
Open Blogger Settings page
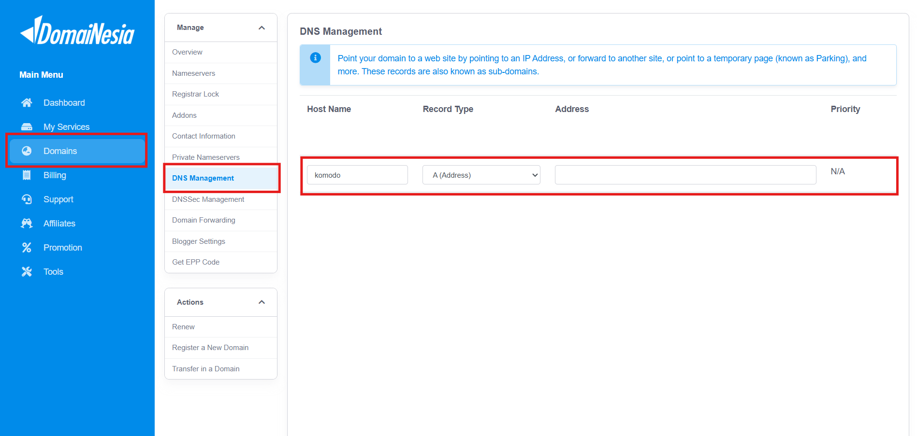pos(221,241)
